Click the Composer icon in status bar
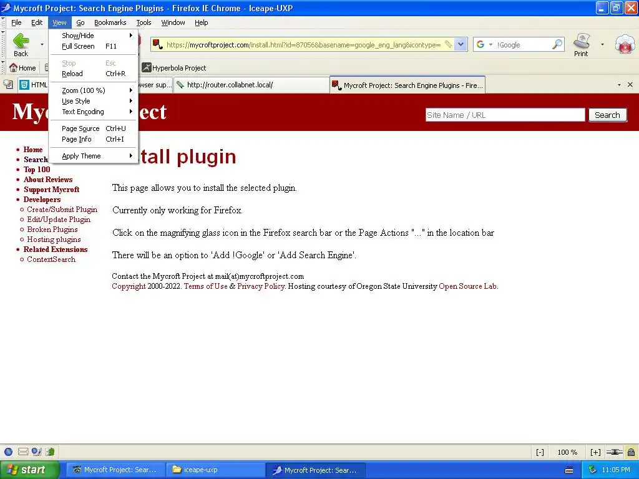 (37, 452)
